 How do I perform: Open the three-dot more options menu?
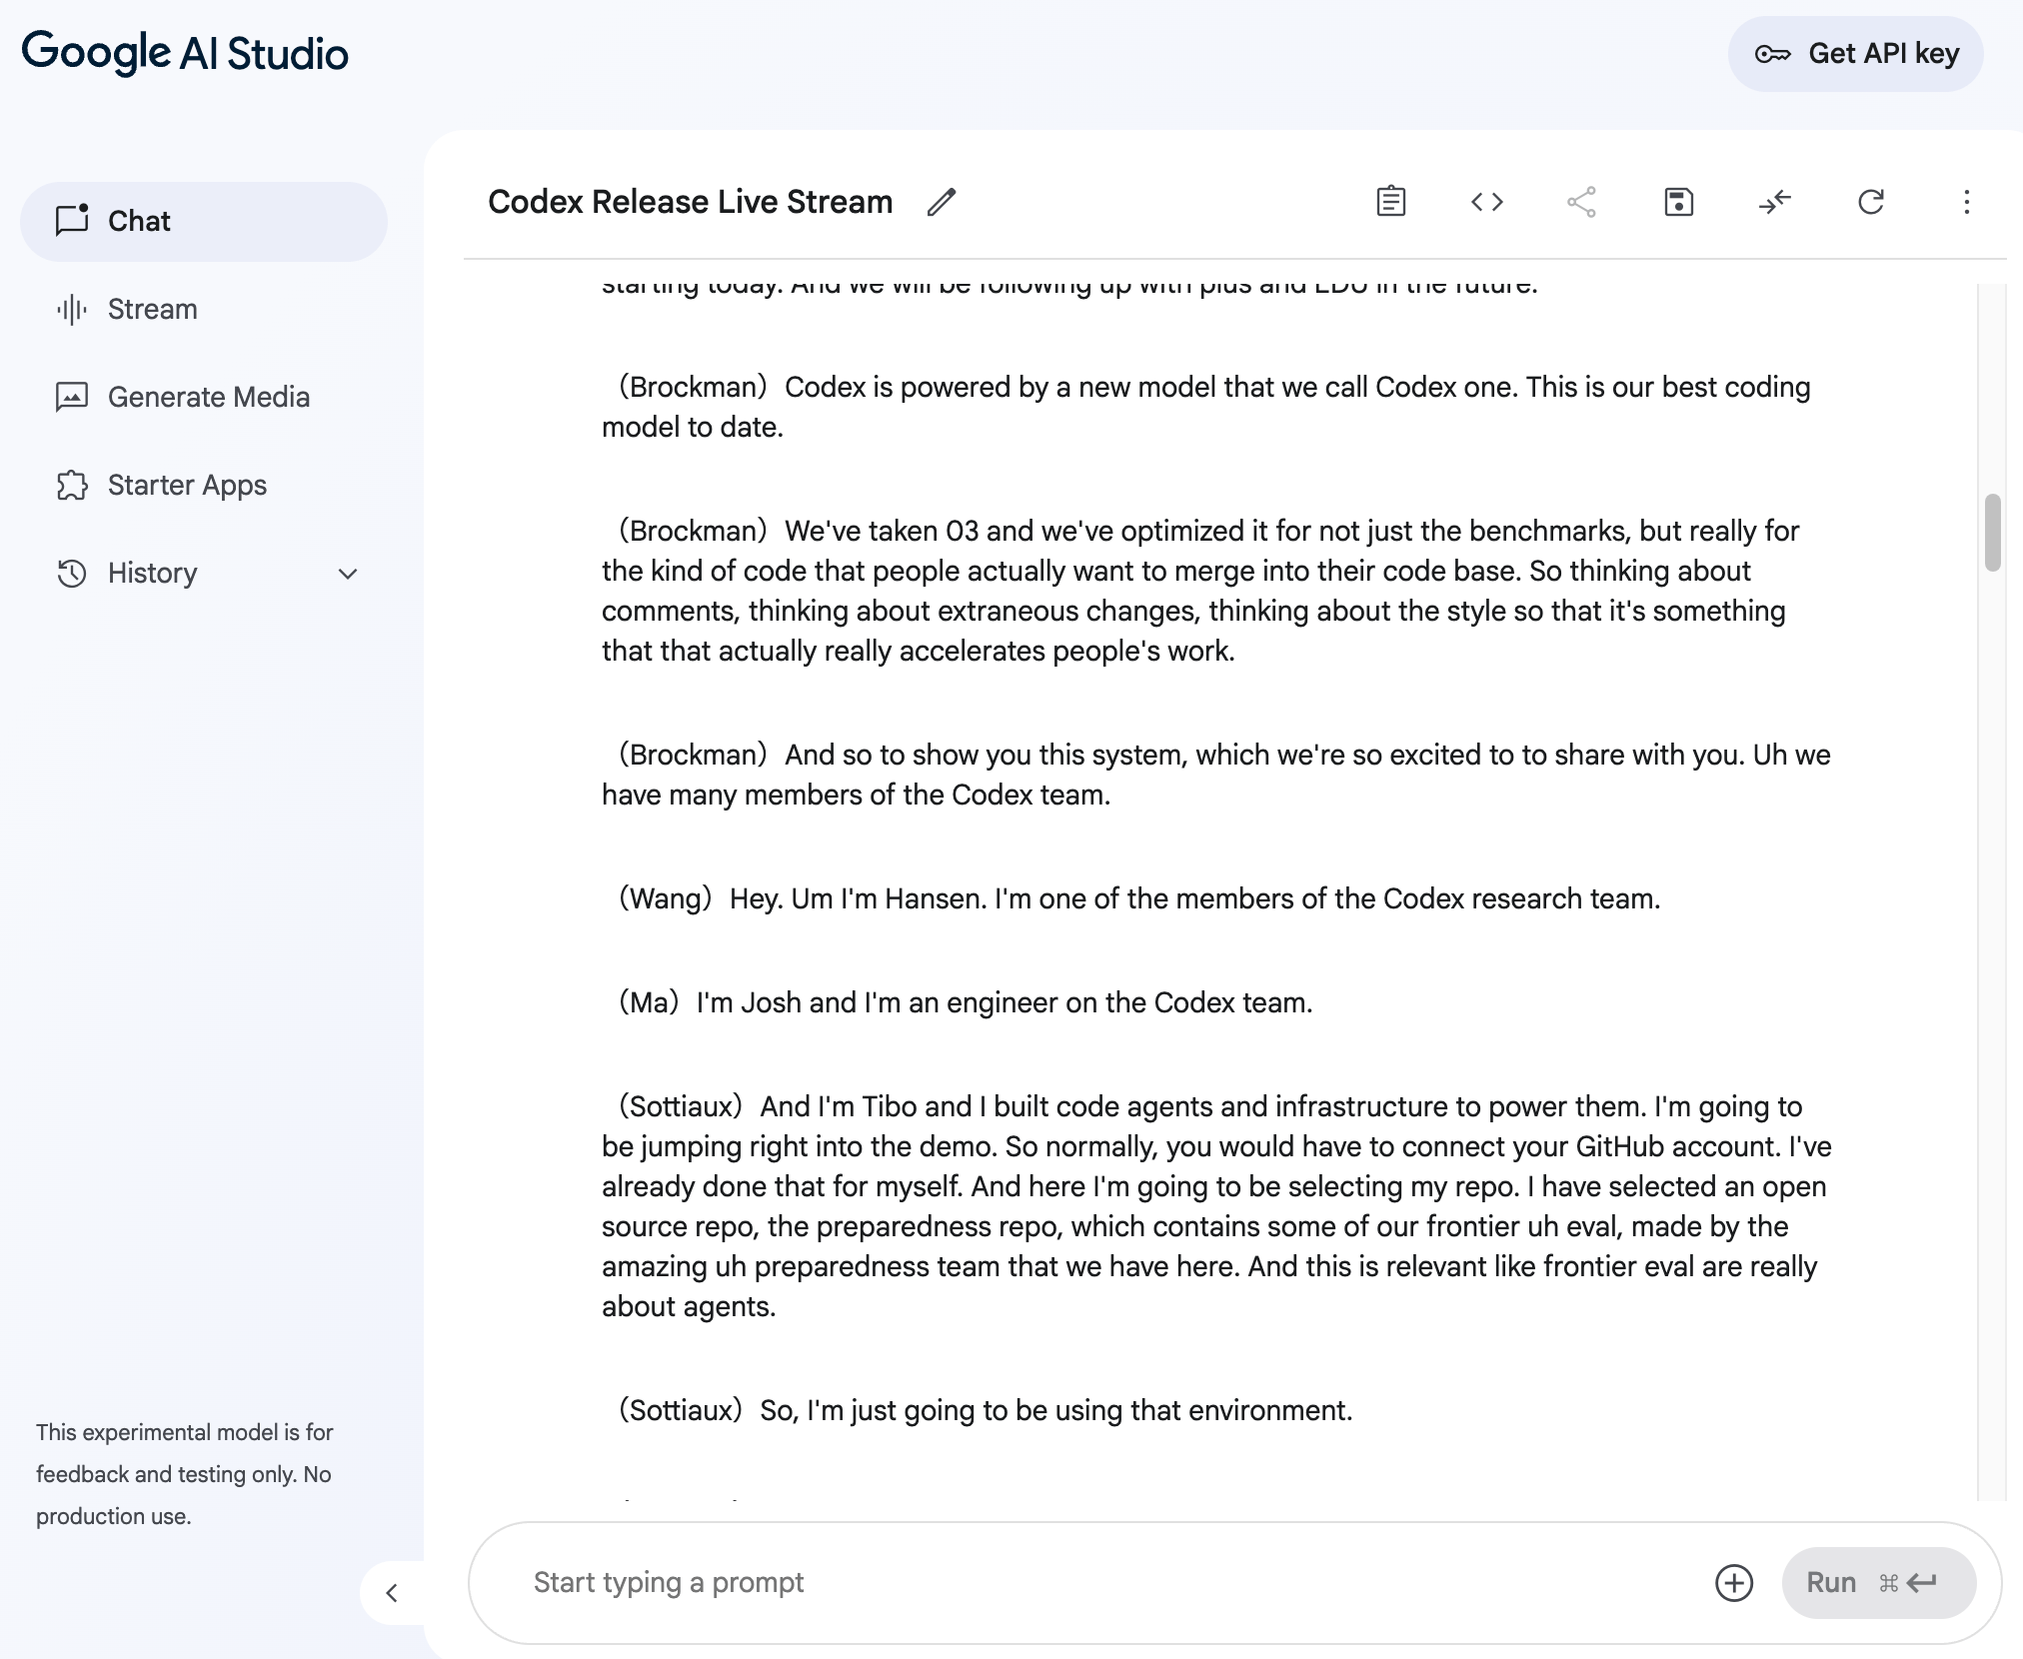pyautogui.click(x=1966, y=202)
